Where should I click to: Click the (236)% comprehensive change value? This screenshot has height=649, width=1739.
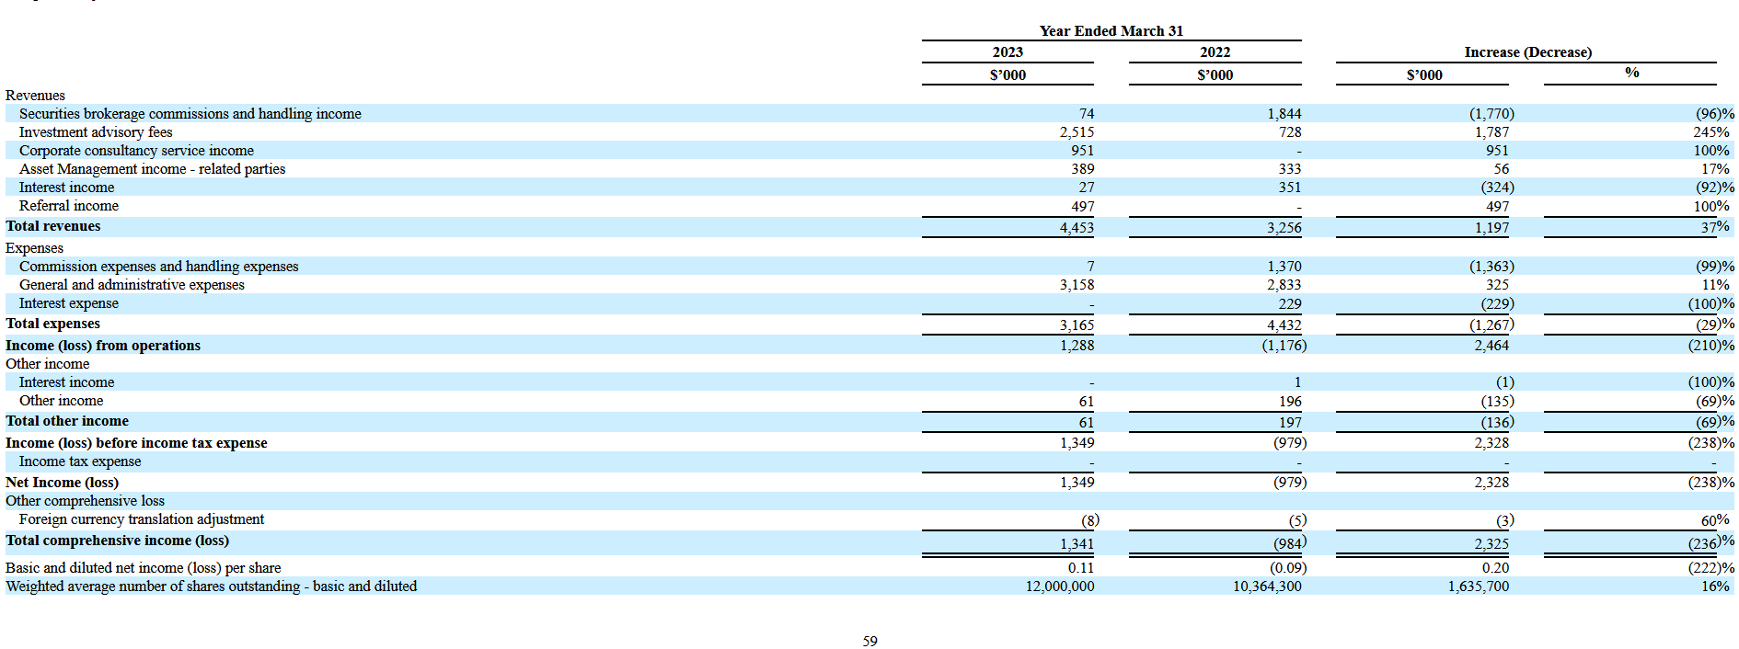[x=1710, y=542]
